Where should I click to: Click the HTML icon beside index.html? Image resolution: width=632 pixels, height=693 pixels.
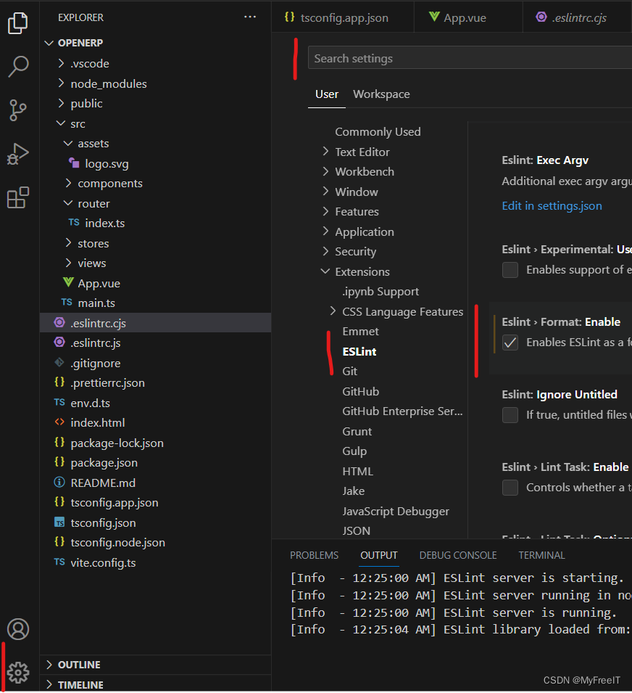59,422
